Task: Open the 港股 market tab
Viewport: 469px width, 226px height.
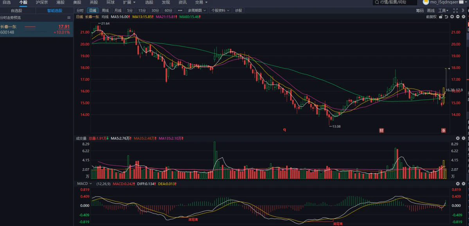Action: 60,2
